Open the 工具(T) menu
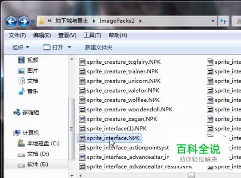 coord(93,35)
